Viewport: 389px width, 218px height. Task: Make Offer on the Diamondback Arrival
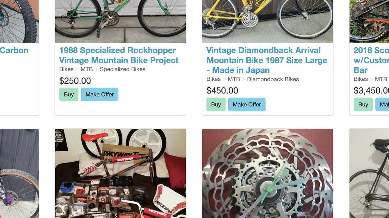[x=247, y=104]
